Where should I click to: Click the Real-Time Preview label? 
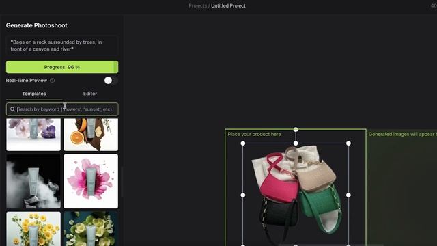27,81
